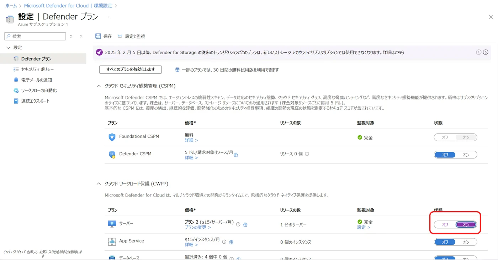The image size is (498, 260).
Task: Switch App Service plan to オン
Action: (466, 242)
